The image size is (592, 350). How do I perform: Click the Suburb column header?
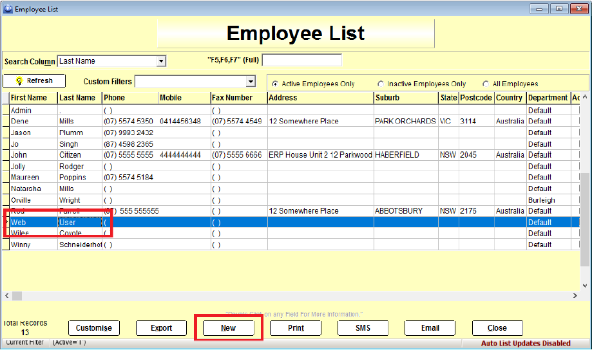click(406, 98)
